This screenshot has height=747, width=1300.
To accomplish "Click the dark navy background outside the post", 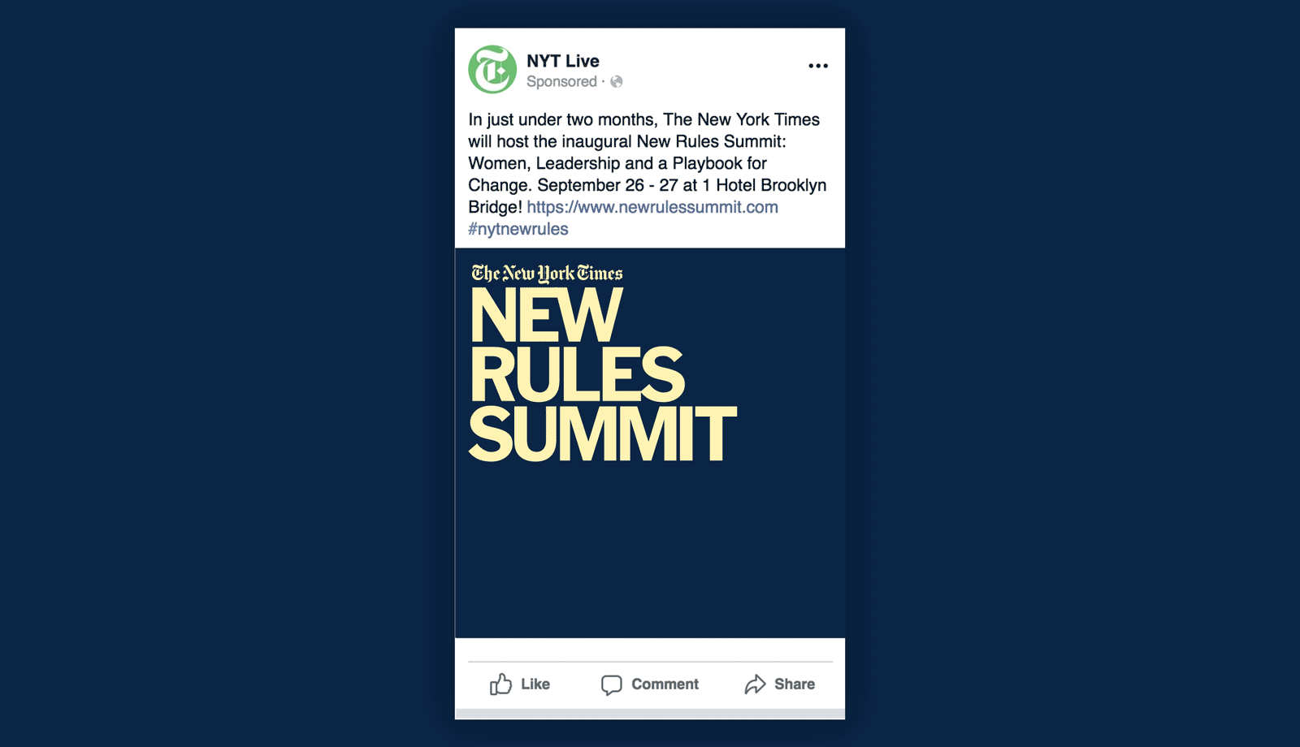I will point(227,373).
